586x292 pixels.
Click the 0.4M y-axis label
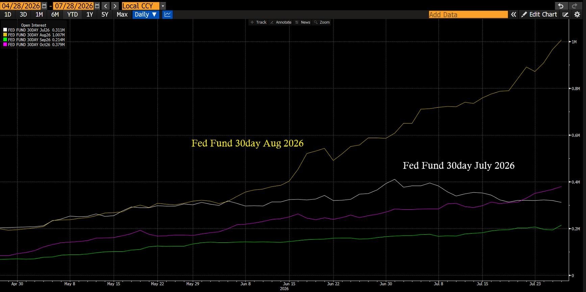coord(576,182)
